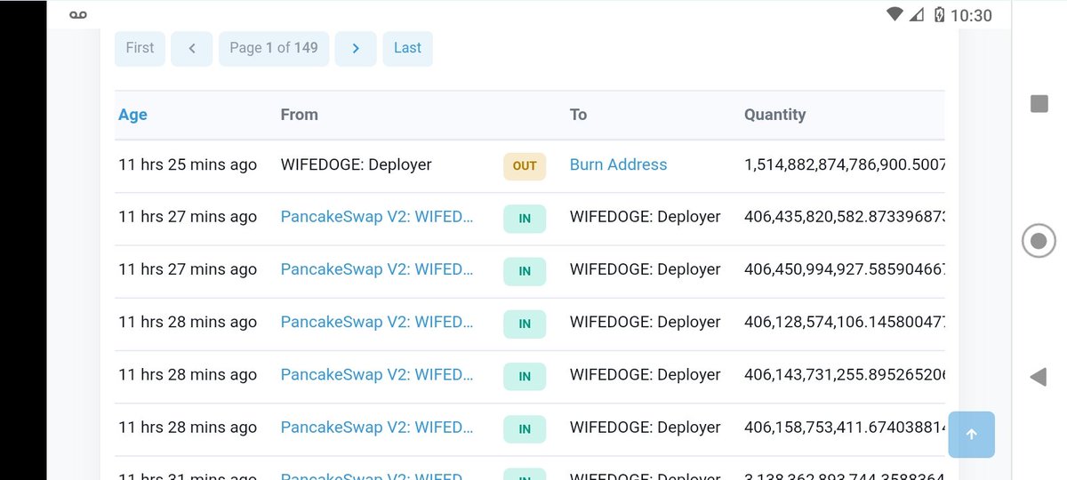1067x480 pixels.
Task: Click IN badge on the 406,450,994,927 row
Action: 525,271
